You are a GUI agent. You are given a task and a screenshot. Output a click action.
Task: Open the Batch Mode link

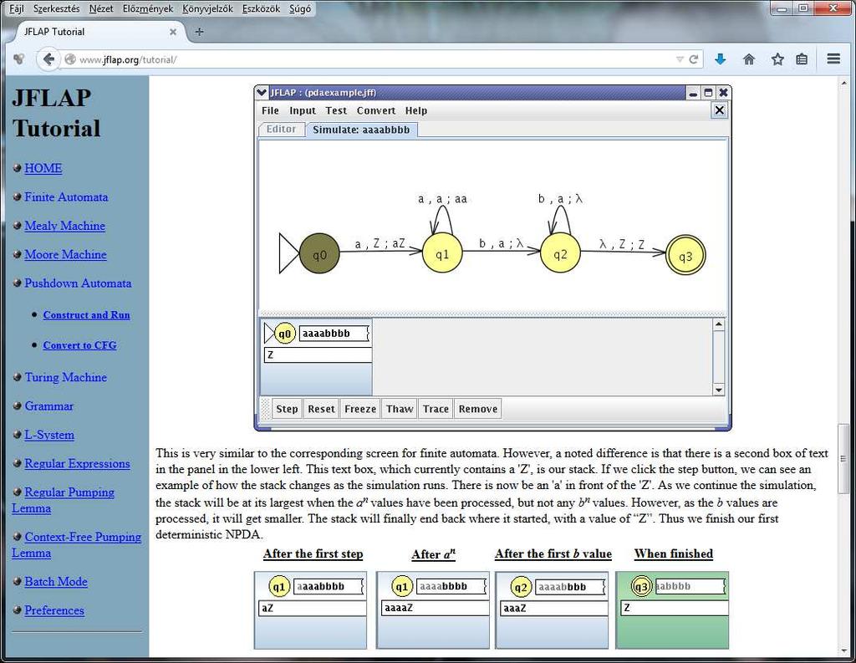(x=56, y=582)
